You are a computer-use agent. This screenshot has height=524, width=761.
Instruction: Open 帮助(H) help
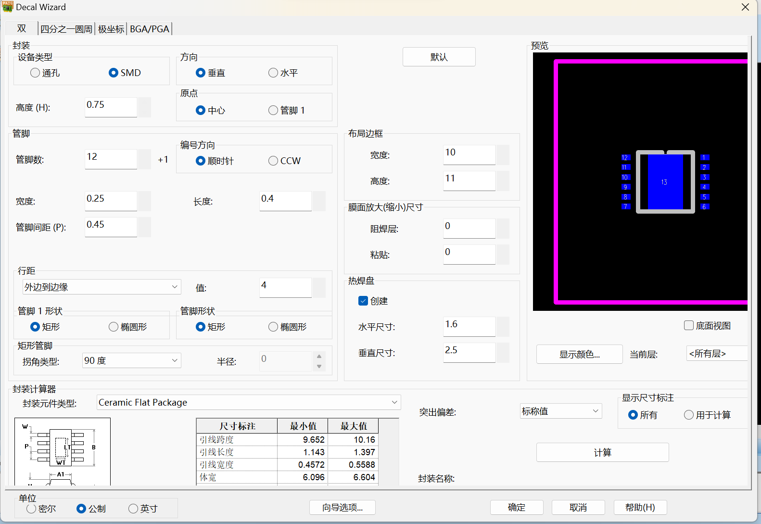click(x=640, y=507)
